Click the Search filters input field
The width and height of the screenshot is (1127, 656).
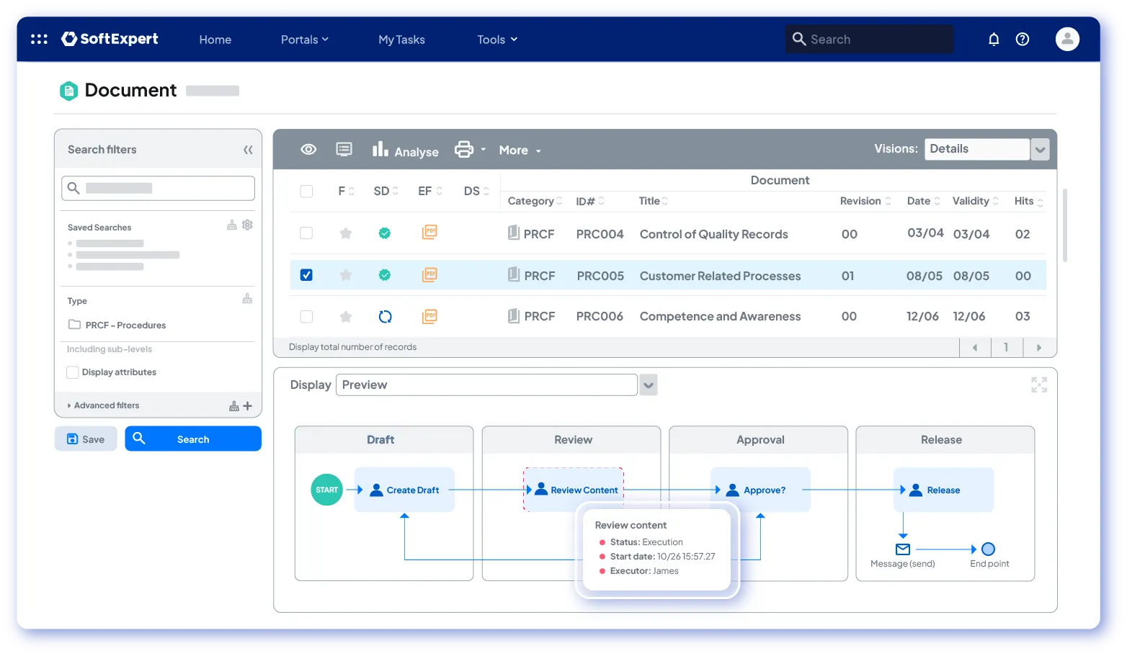point(159,189)
